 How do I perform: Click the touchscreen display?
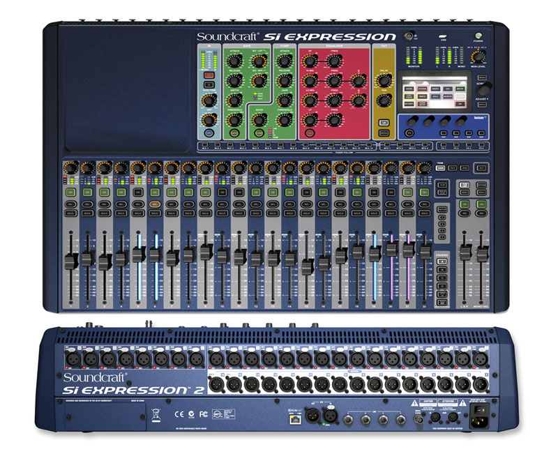[435, 91]
